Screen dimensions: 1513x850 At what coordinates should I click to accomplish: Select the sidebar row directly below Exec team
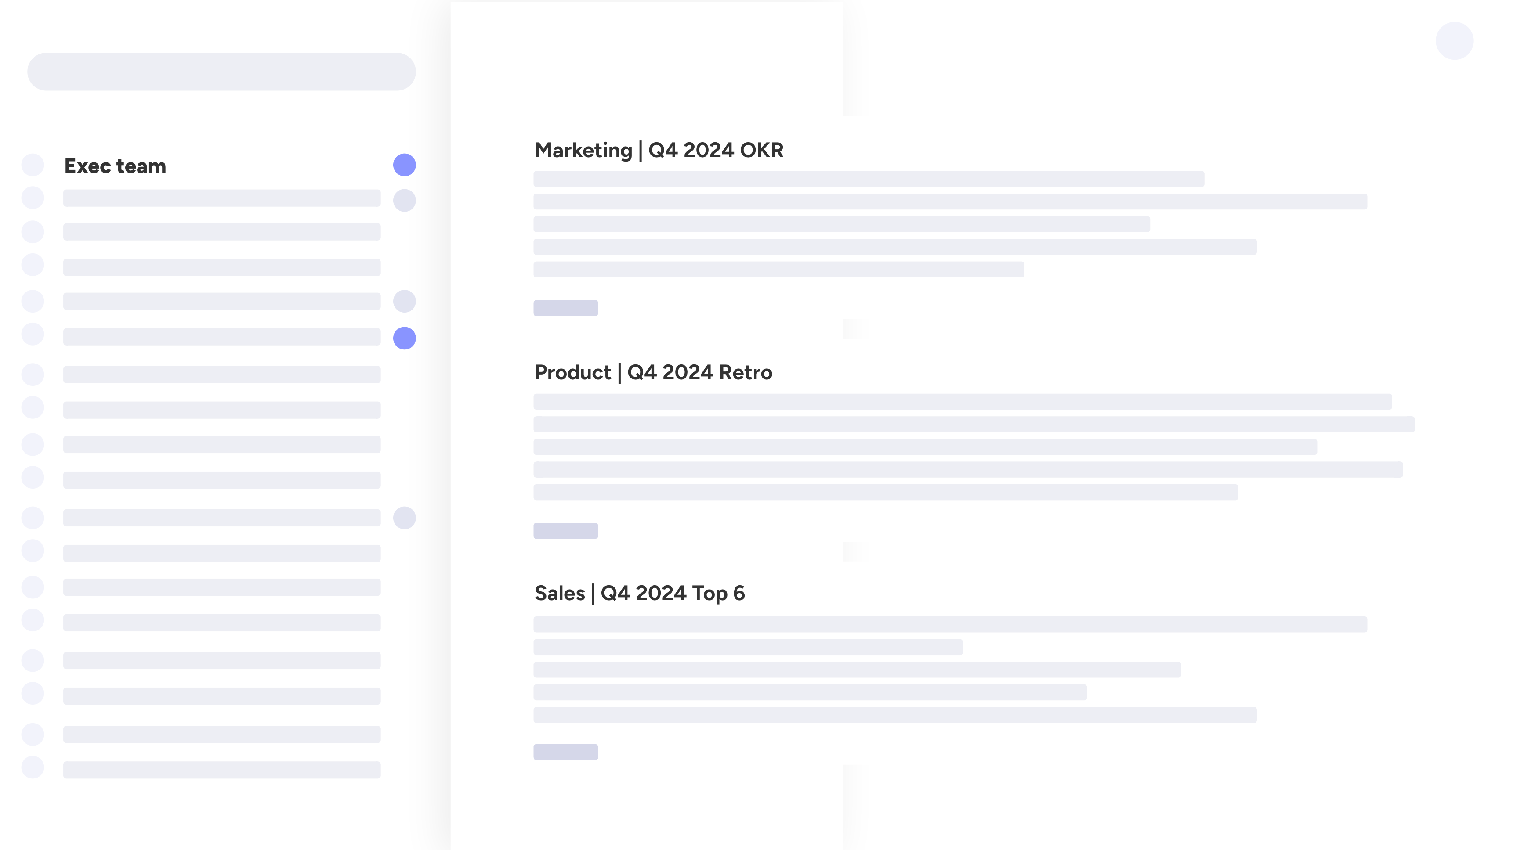click(x=221, y=198)
